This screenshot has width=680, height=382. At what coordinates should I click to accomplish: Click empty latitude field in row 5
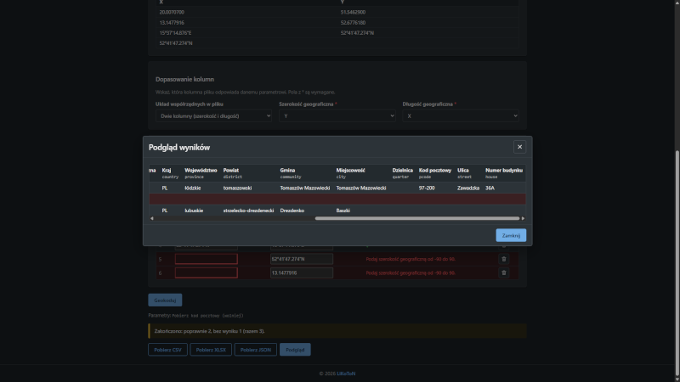coord(206,259)
